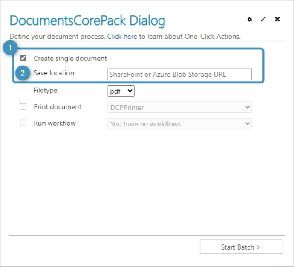Open the 'You have no workflows' dropdown
This screenshot has width=294, height=267.
click(x=179, y=124)
